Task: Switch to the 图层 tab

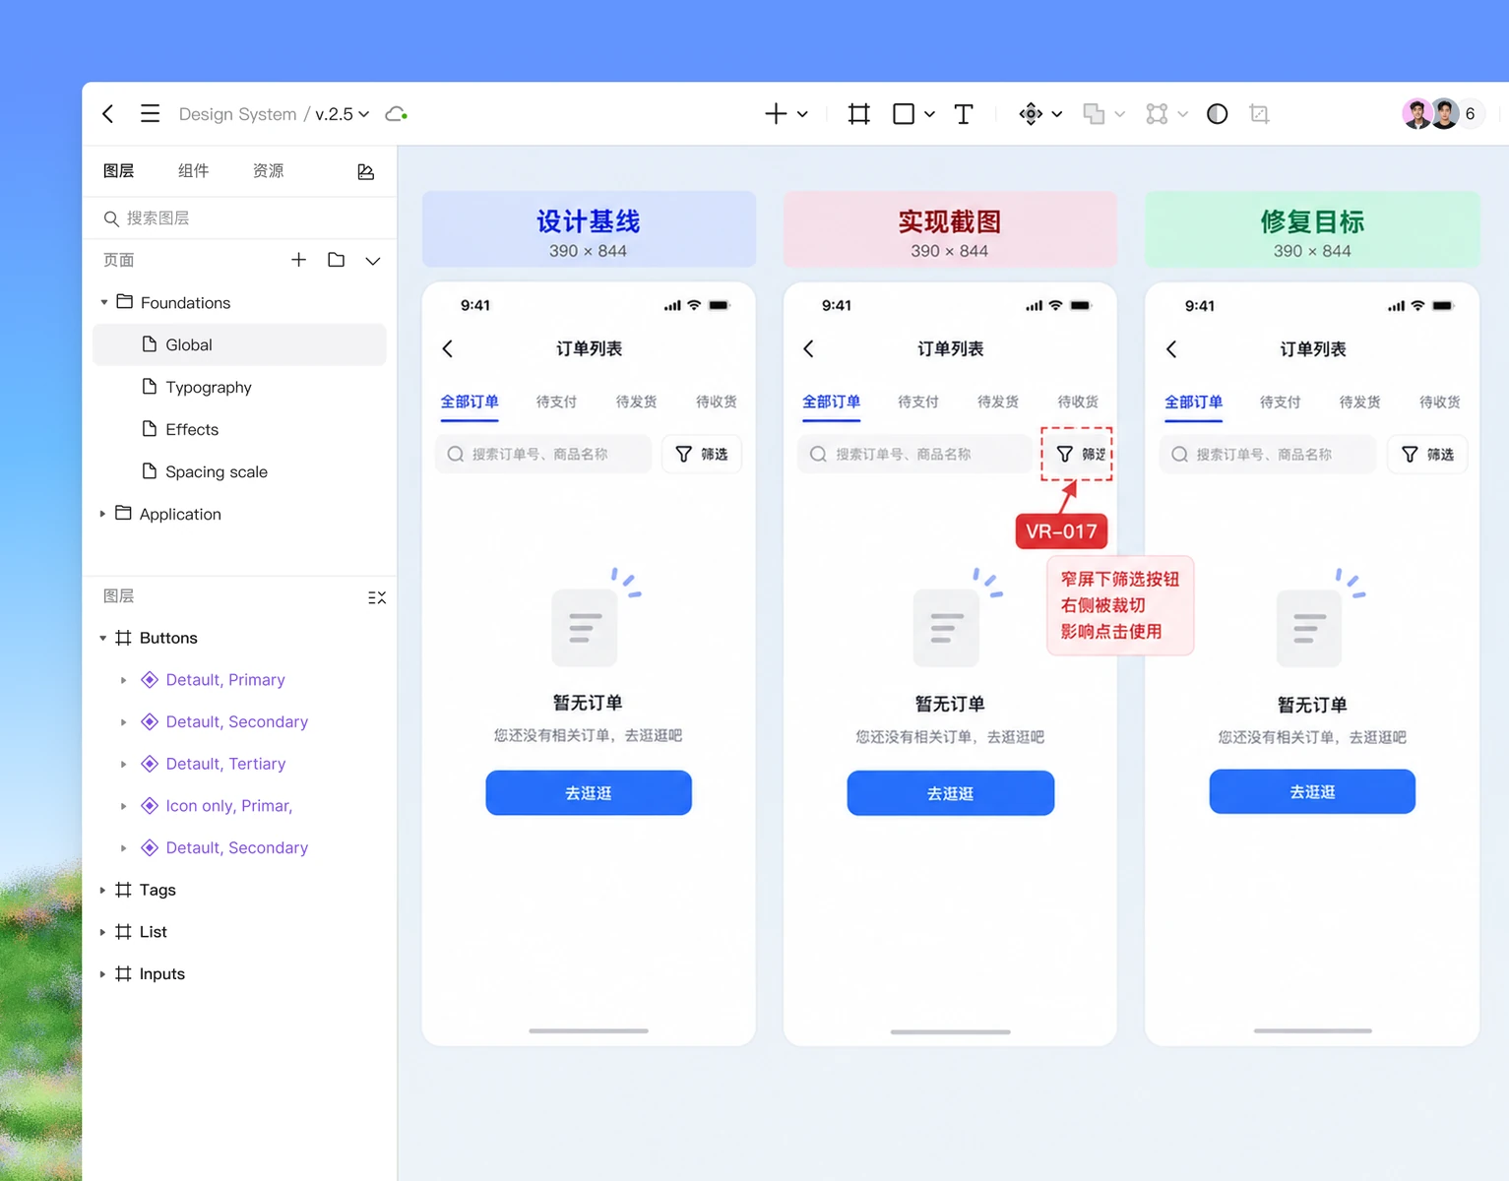Action: coord(118,171)
